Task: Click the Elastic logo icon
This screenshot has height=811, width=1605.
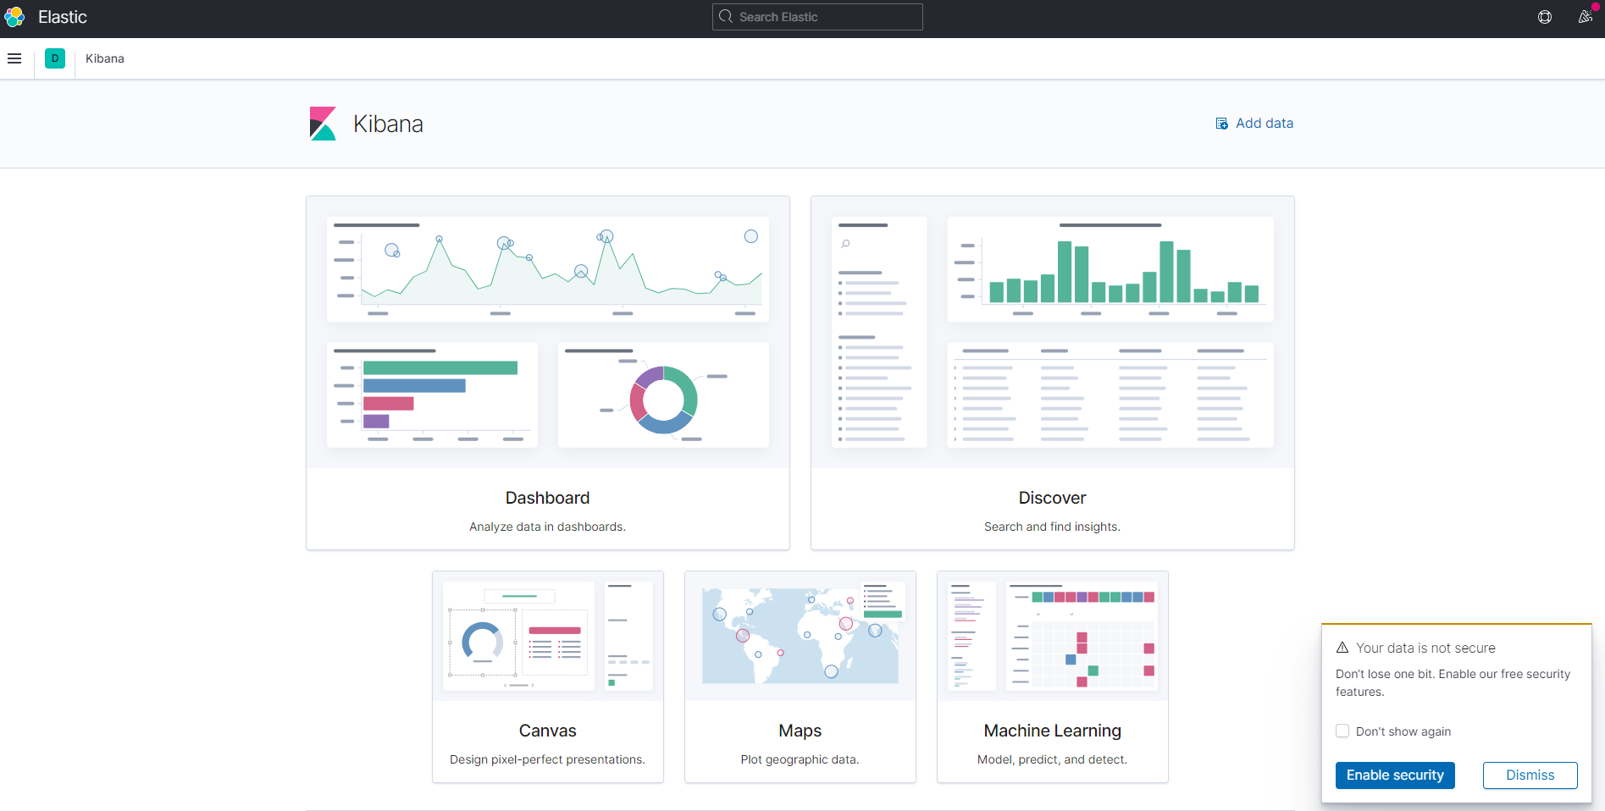Action: pos(14,17)
